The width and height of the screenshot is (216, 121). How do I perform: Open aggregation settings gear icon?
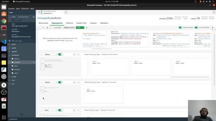tap(213, 28)
